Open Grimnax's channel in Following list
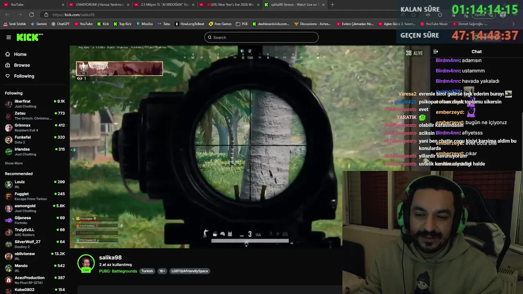This screenshot has width=523, height=294. (x=35, y=128)
